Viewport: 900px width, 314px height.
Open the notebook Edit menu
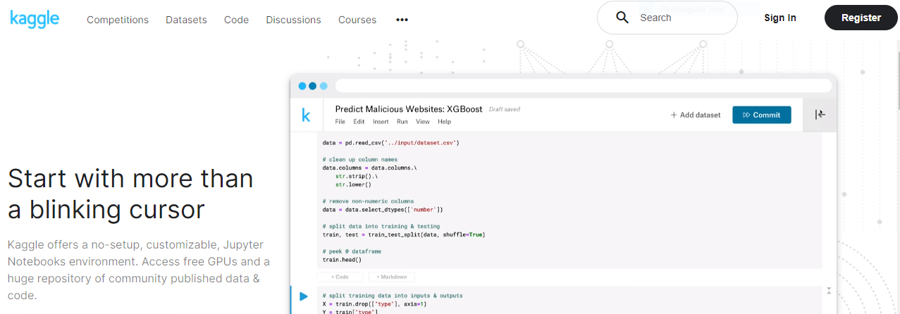tap(359, 122)
